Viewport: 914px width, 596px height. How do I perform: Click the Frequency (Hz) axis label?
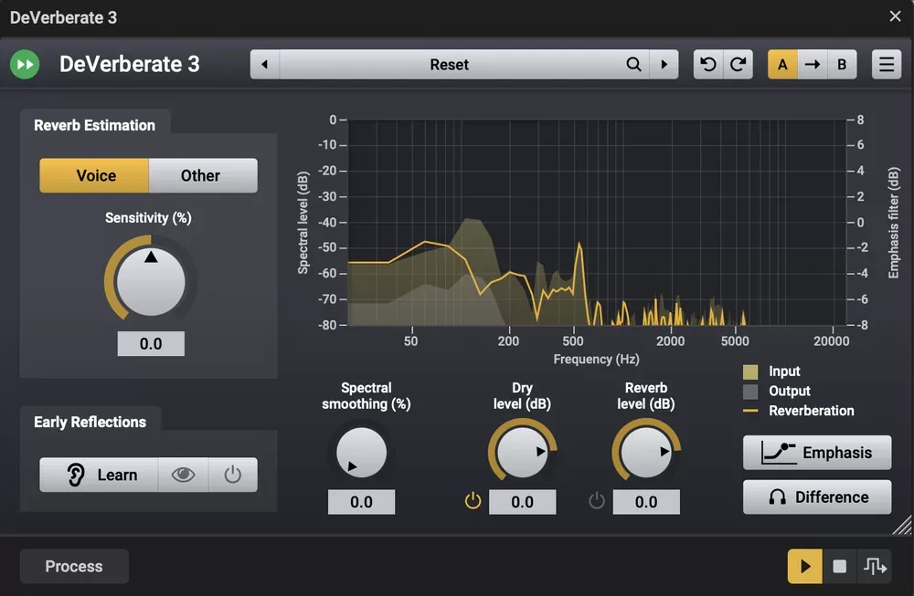coord(596,359)
